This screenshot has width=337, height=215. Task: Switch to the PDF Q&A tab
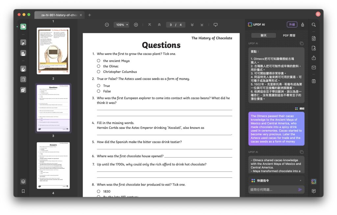(x=289, y=36)
